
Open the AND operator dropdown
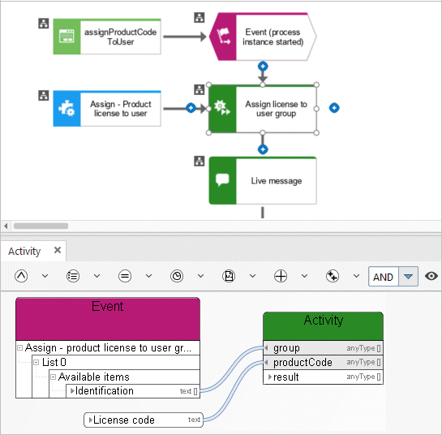point(408,277)
